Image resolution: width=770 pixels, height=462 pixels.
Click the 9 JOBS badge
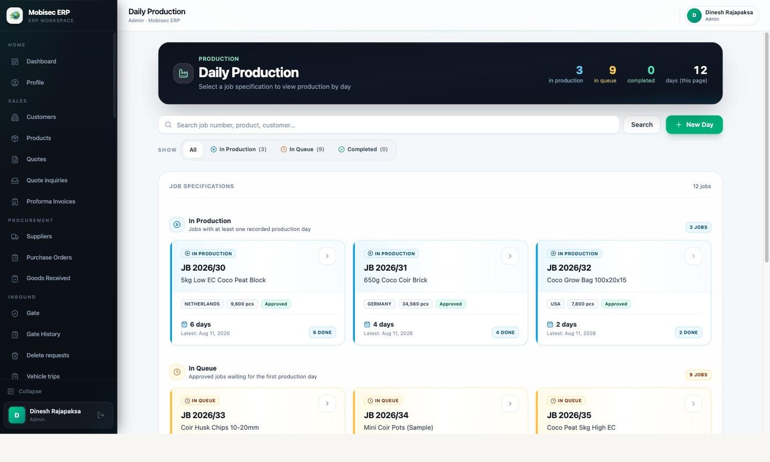698,375
